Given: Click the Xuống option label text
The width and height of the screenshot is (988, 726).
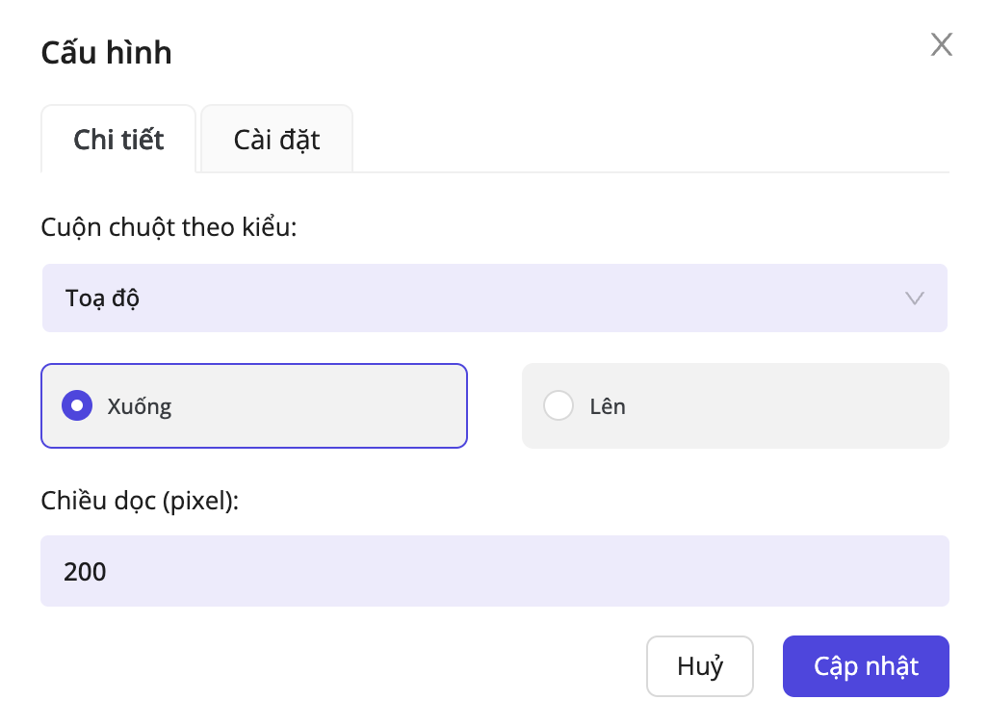Looking at the screenshot, I should click(140, 406).
